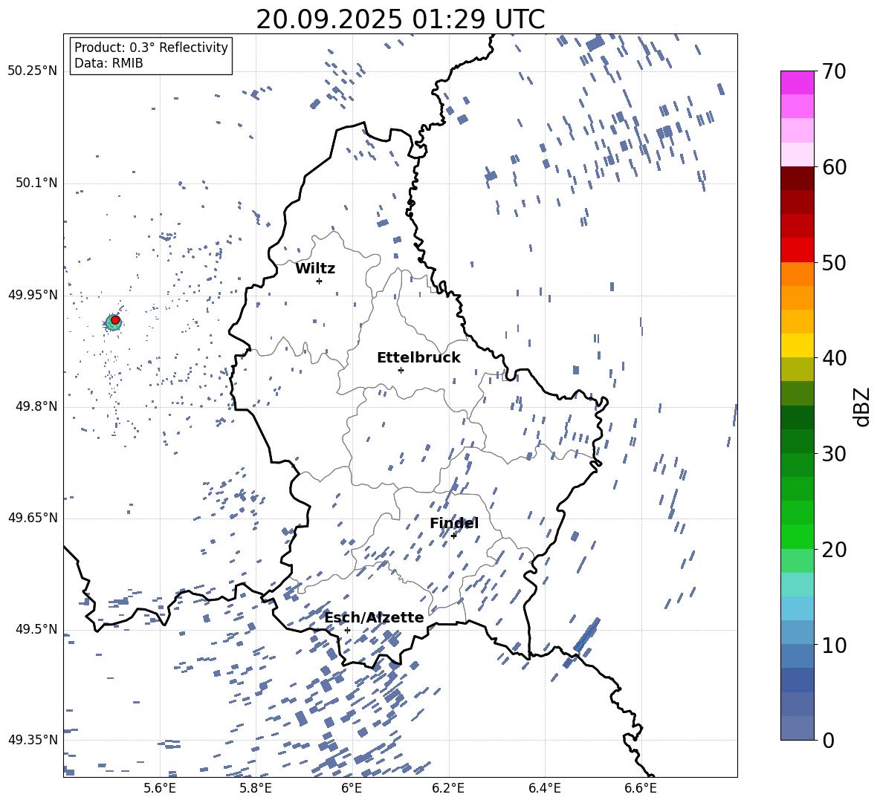Click the Findel station cross marker
Viewport: 880px width, 803px height.
453,536
